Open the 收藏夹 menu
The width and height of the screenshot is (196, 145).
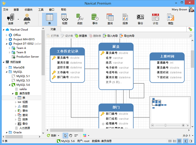coord(29,10)
